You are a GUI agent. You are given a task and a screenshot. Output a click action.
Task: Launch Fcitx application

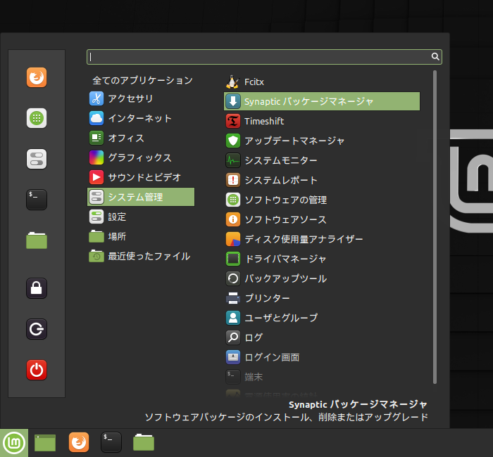tap(322, 82)
